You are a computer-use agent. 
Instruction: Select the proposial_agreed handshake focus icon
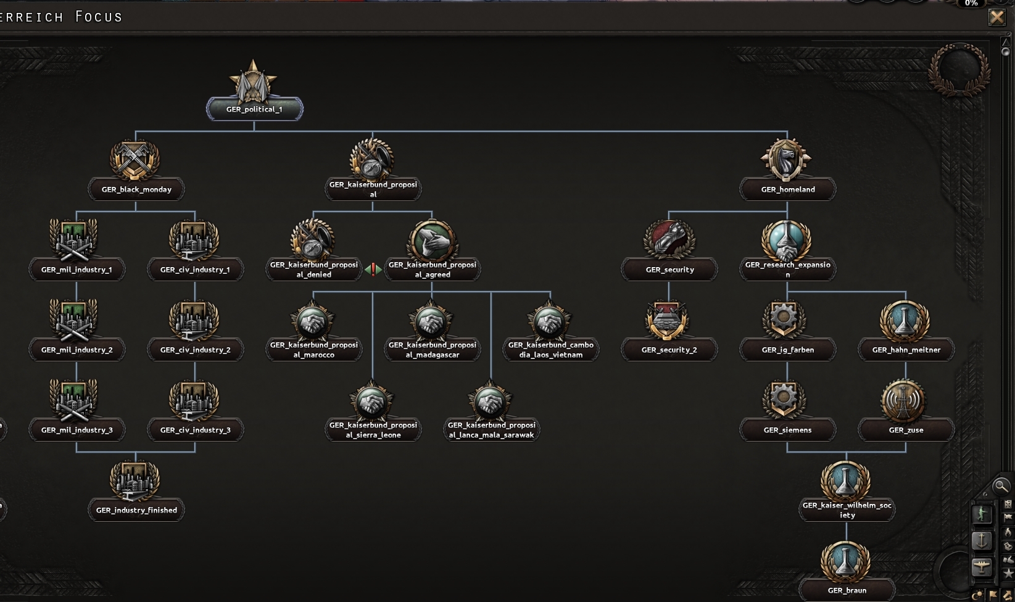(432, 241)
